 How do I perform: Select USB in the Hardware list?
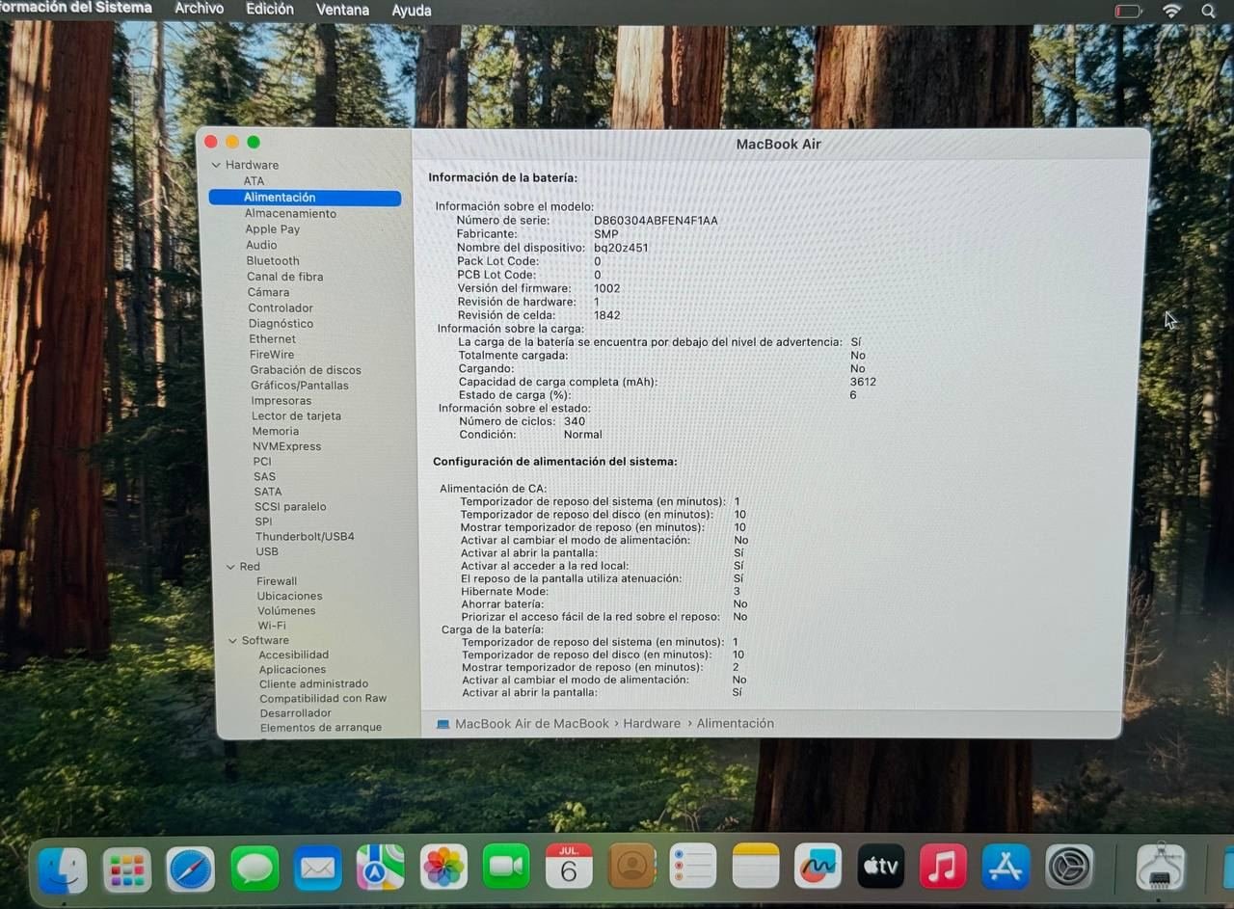pyautogui.click(x=267, y=551)
